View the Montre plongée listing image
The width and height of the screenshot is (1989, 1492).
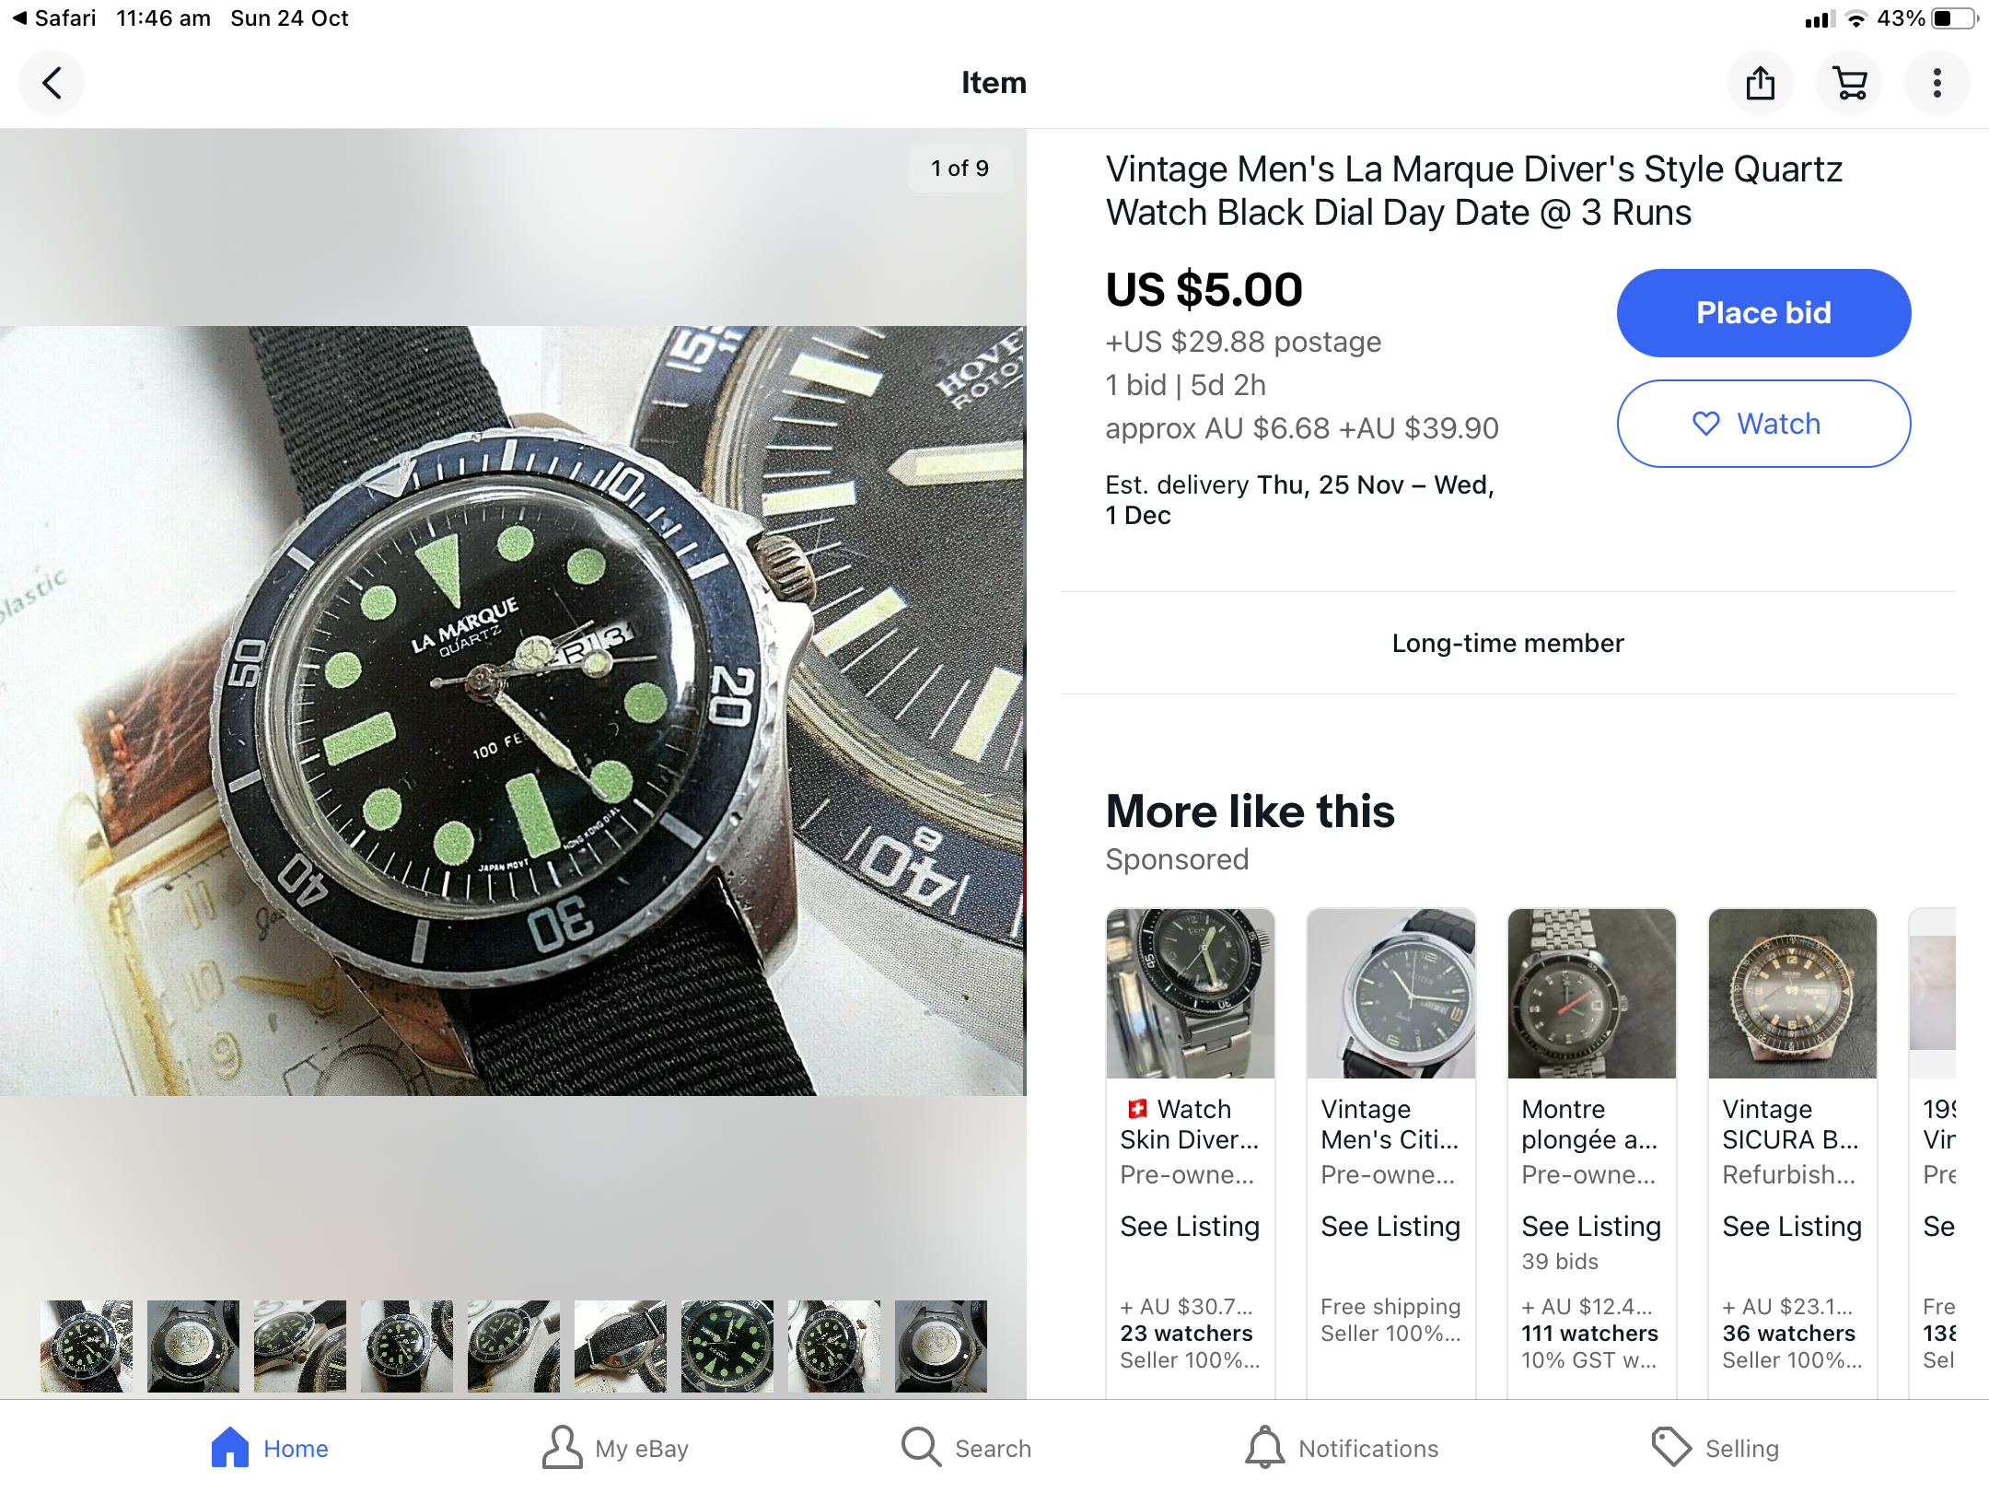pos(1591,993)
